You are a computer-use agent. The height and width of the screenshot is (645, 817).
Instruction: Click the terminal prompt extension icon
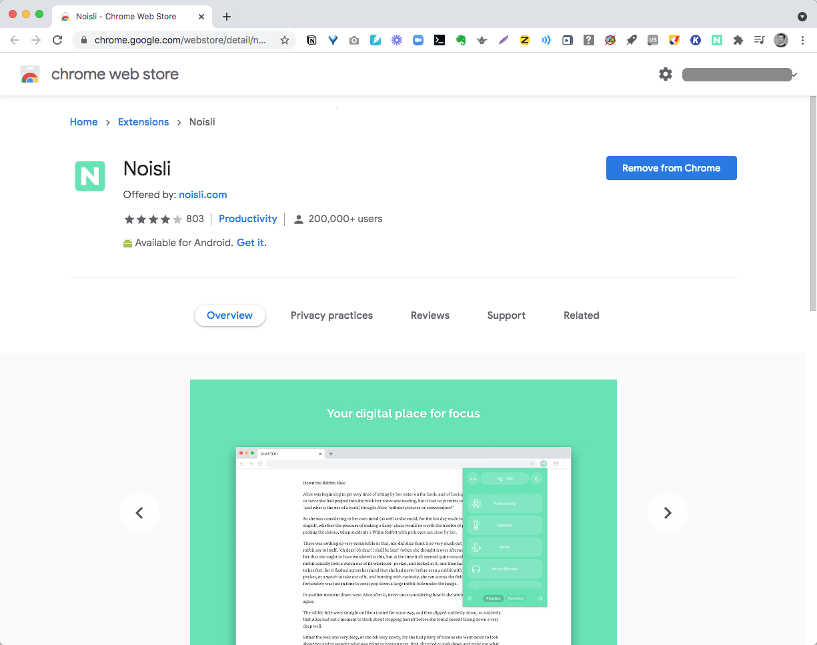[440, 40]
